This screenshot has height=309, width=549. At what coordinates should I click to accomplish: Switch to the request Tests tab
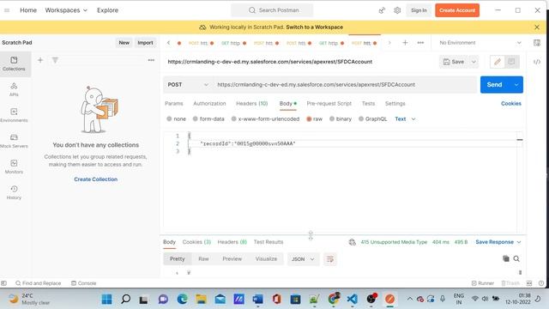pyautogui.click(x=368, y=103)
